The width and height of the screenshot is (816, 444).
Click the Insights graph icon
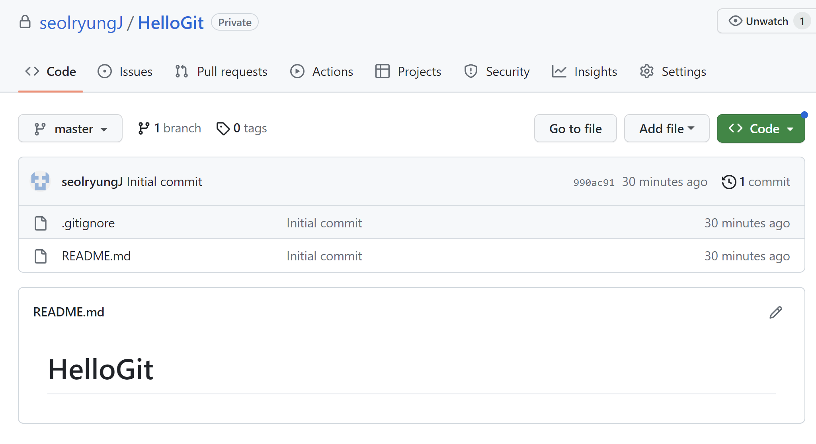(559, 72)
